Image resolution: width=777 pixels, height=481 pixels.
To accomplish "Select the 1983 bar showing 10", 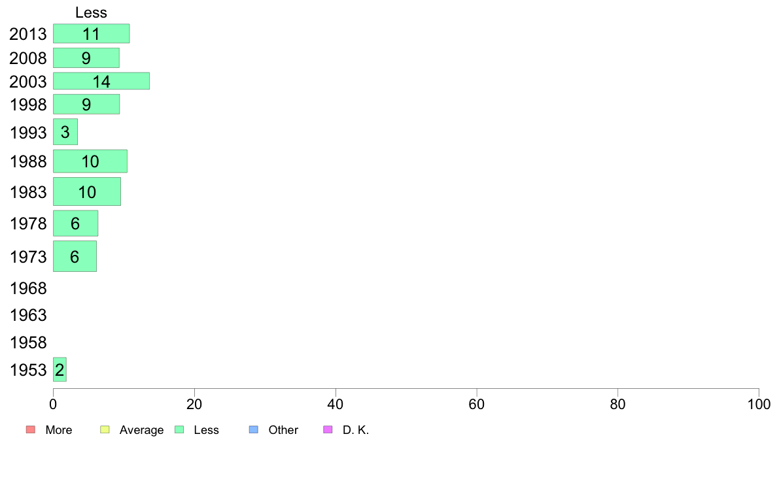I will click(x=86, y=191).
